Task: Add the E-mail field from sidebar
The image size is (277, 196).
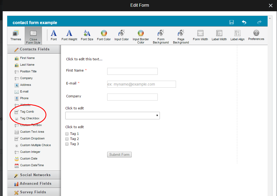Action: (x=21, y=91)
